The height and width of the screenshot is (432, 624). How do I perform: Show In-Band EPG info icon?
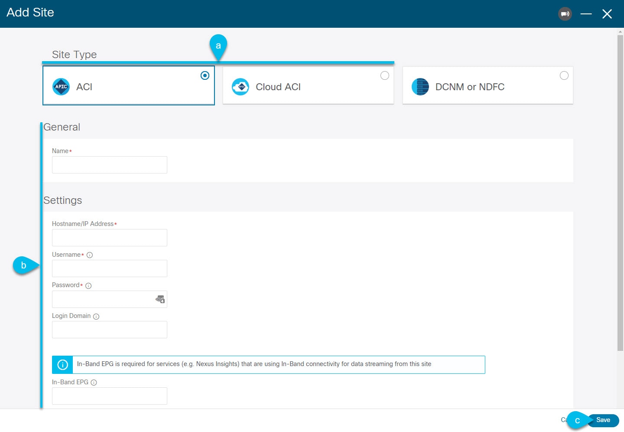coord(94,383)
